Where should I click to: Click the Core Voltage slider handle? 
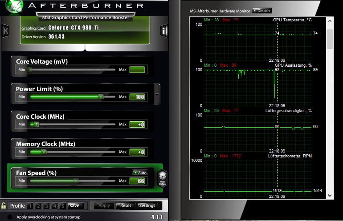coord(31,69)
